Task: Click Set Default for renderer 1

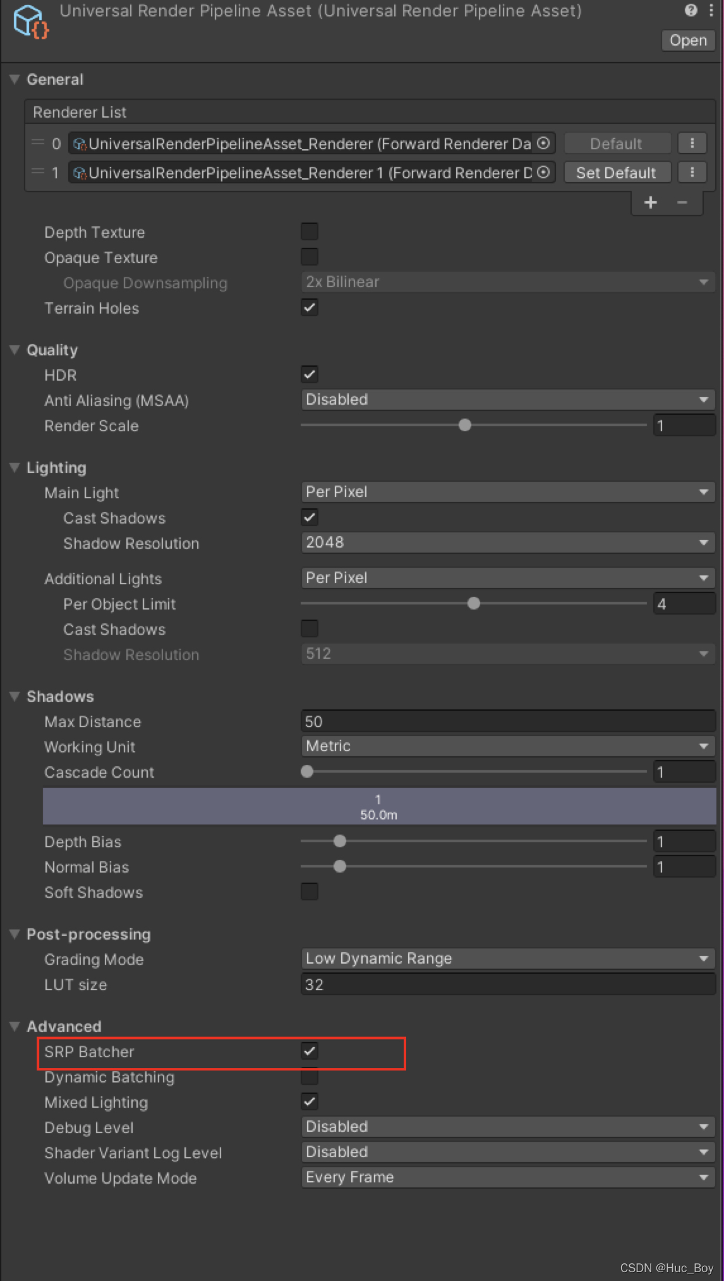Action: [x=617, y=172]
